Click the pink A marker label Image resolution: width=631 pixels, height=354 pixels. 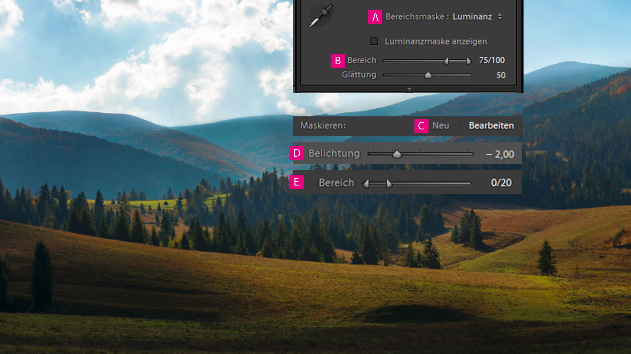click(375, 17)
